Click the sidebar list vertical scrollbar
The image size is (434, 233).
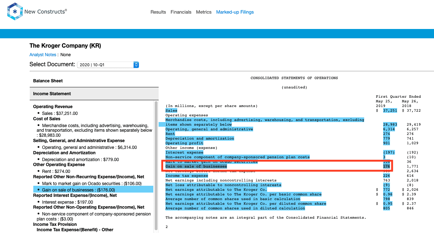tap(156, 165)
